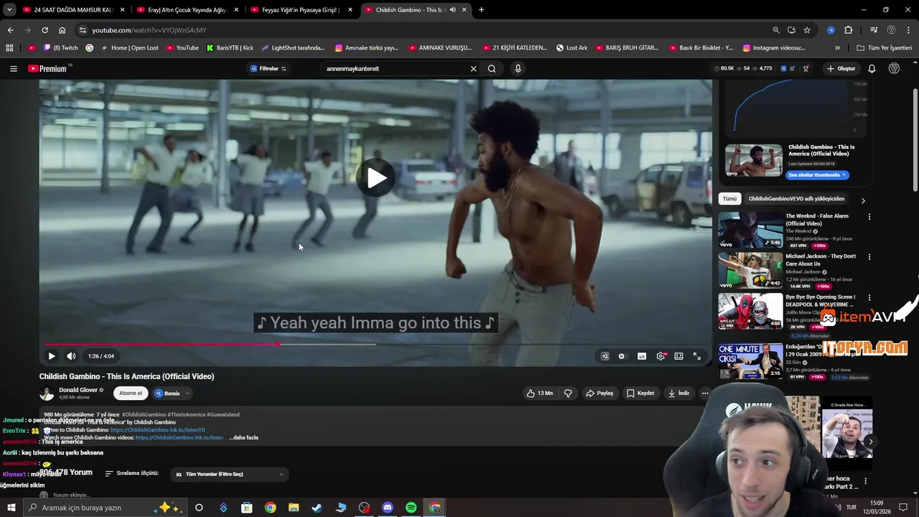The width and height of the screenshot is (919, 517).
Task: Play the video with the center play button
Action: (375, 178)
